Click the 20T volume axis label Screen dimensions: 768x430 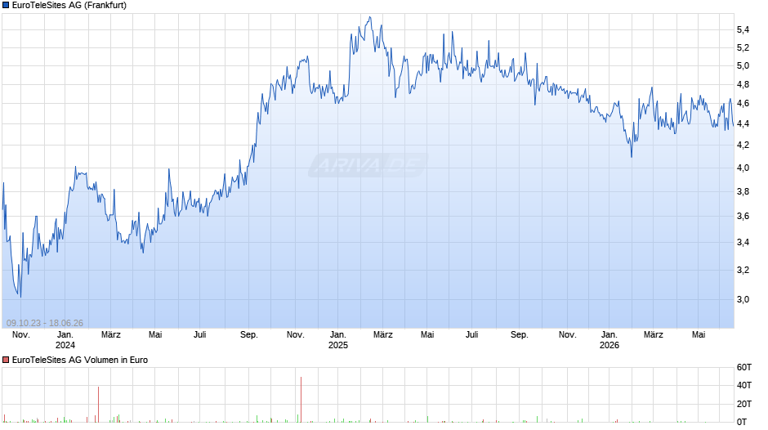(x=744, y=404)
